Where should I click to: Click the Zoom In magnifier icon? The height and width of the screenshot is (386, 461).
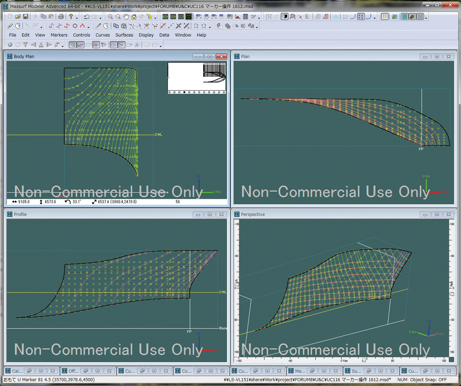[110, 17]
